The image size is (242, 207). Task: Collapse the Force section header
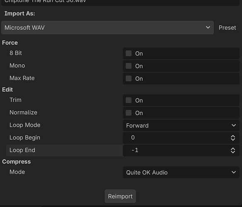pyautogui.click(x=10, y=43)
